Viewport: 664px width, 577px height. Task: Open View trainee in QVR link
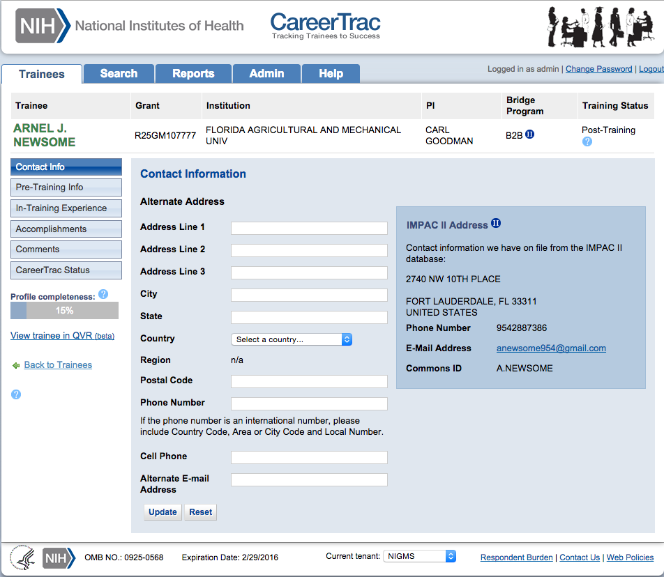point(62,335)
